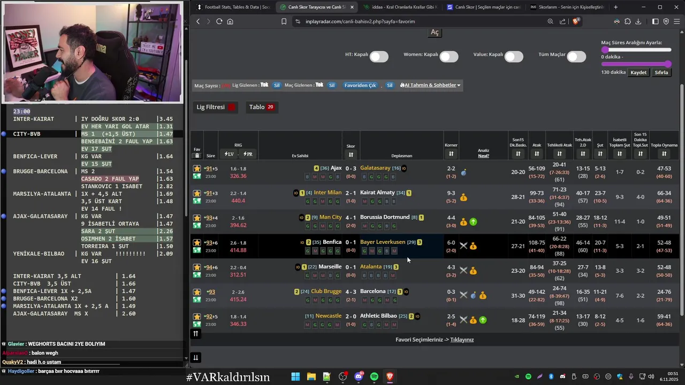This screenshot has height=385, width=685.
Task: Open the Tablo 20 button
Action: (x=262, y=107)
